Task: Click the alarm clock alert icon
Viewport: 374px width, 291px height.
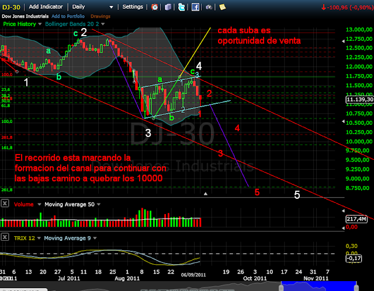Action: pyautogui.click(x=154, y=7)
